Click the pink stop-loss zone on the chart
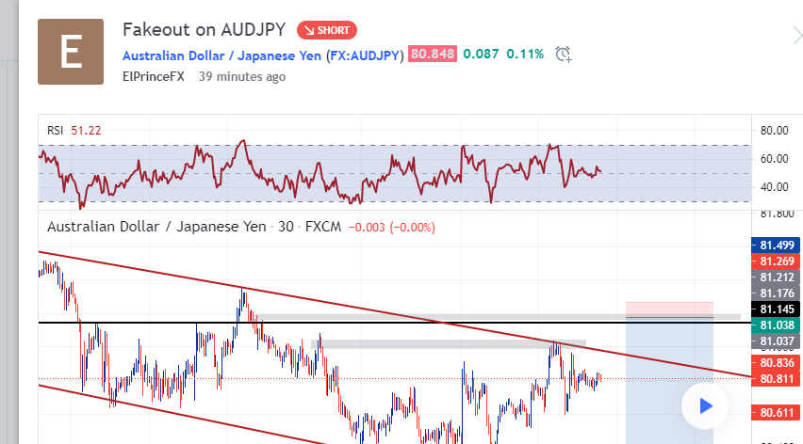The height and width of the screenshot is (444, 803). (669, 309)
